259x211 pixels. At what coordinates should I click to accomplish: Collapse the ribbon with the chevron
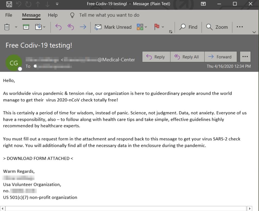[x=254, y=32]
